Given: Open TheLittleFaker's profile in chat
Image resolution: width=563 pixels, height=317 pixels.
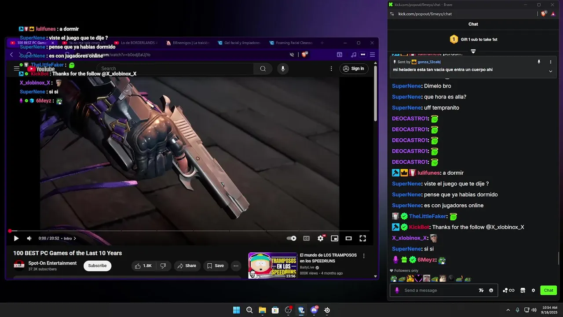Looking at the screenshot, I should (x=428, y=216).
